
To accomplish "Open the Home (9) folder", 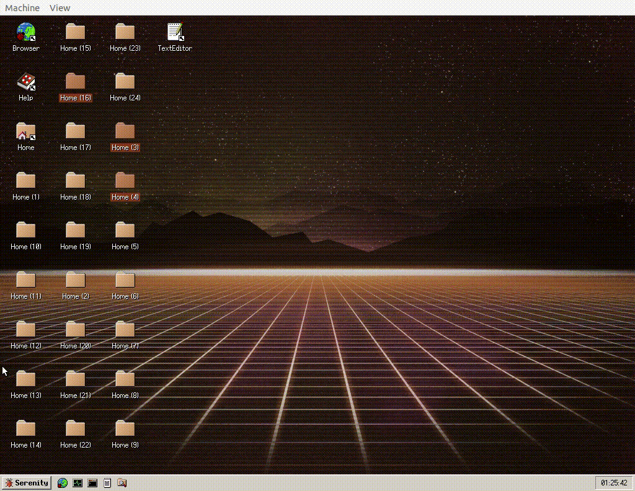I will (x=124, y=430).
